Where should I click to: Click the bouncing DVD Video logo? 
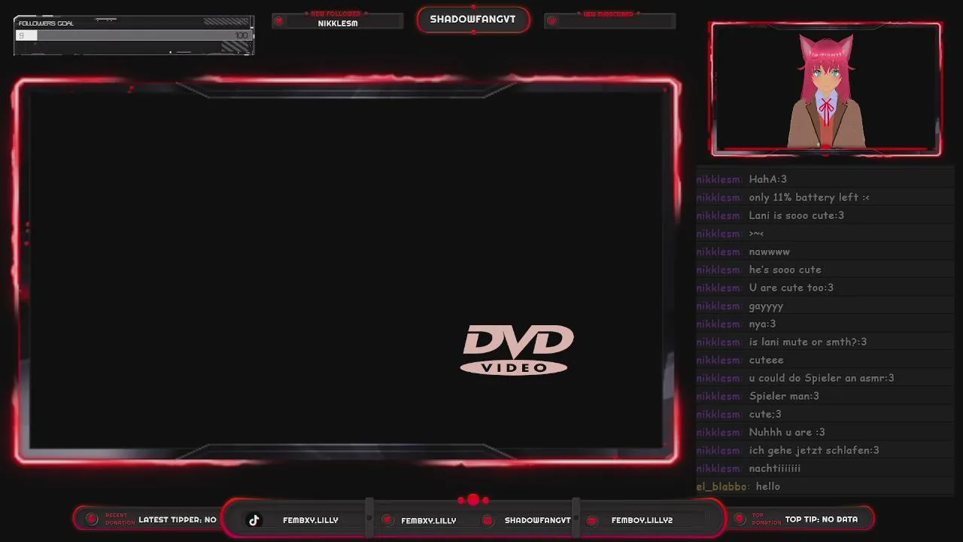(x=517, y=350)
